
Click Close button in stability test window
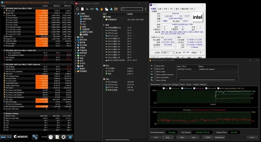(x=252, y=137)
